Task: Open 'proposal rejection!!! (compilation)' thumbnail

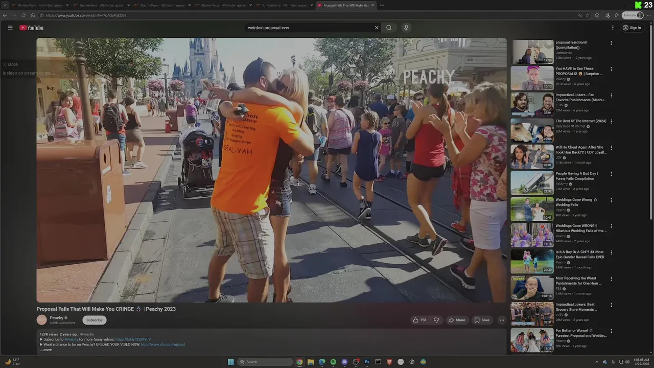Action: [532, 52]
